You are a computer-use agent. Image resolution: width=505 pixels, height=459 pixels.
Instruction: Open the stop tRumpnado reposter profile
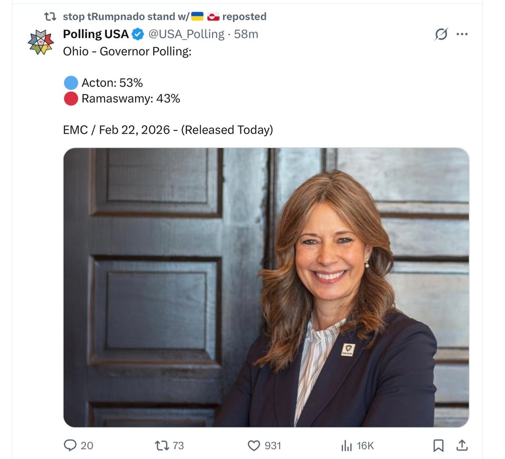click(126, 16)
